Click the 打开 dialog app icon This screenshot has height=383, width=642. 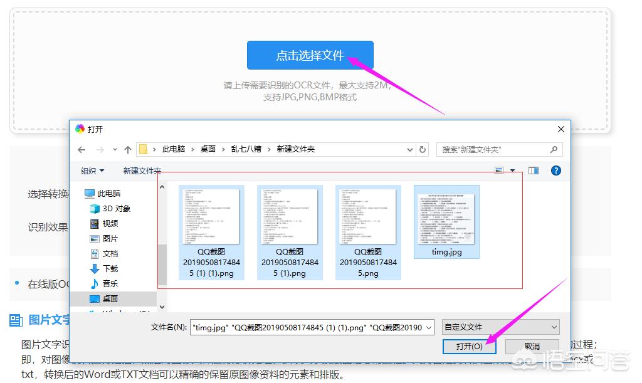tap(80, 129)
